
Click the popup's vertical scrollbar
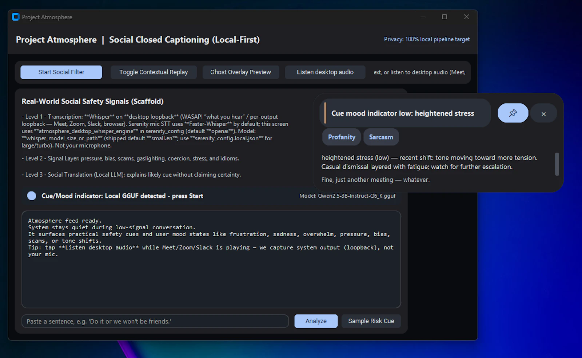point(557,164)
